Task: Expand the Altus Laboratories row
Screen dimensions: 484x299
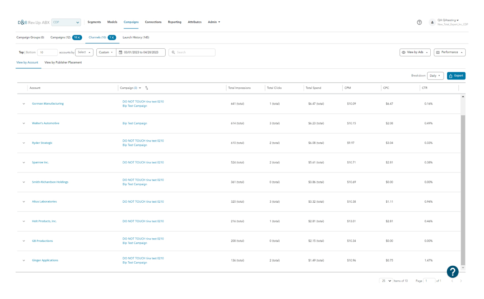Action: [x=24, y=201]
